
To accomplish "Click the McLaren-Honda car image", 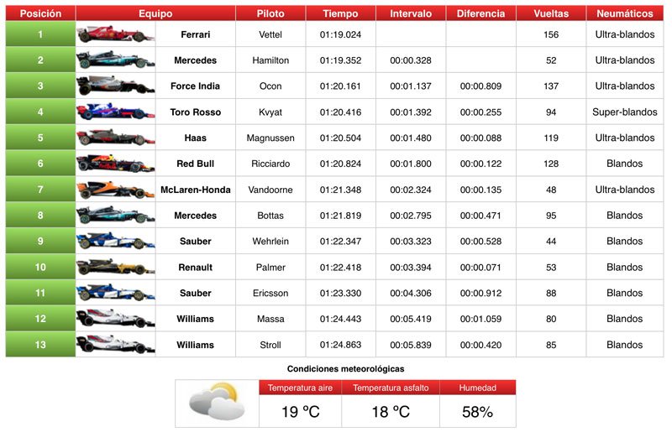I will tap(116, 190).
